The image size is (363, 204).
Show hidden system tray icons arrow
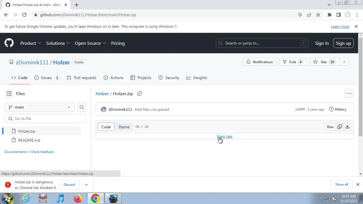321,199
